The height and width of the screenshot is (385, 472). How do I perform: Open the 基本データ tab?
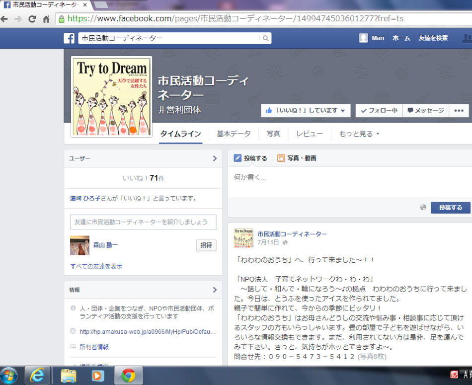234,134
